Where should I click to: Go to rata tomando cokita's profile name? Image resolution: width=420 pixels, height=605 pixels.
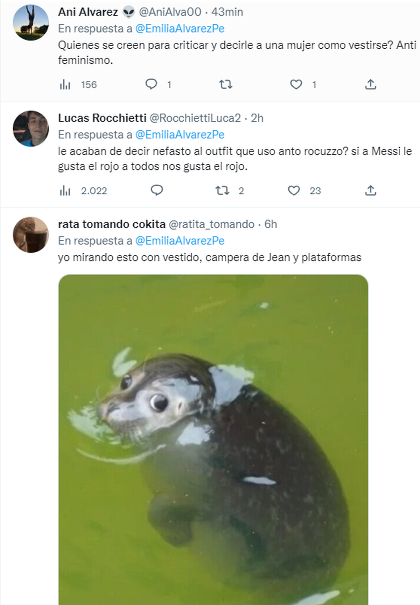tap(112, 224)
